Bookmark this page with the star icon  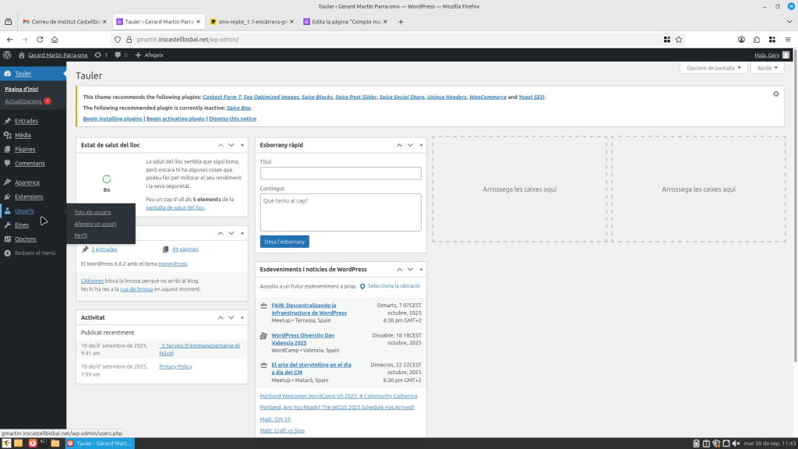click(679, 39)
